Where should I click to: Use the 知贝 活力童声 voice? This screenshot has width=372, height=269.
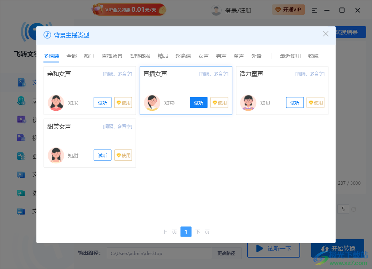[x=315, y=103]
